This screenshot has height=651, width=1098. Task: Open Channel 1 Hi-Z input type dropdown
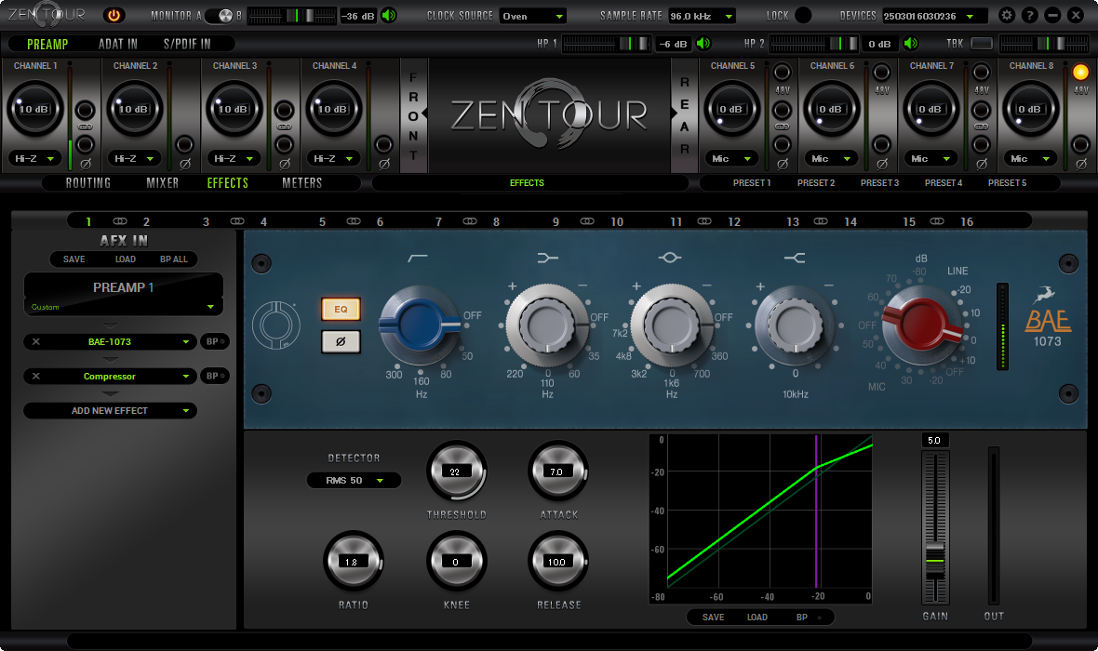(33, 159)
